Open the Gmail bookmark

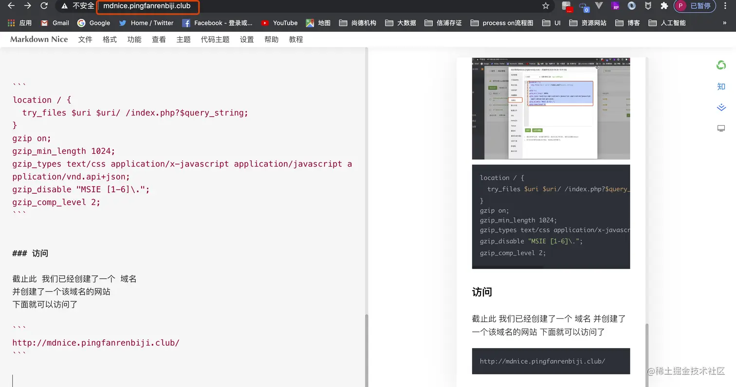click(55, 23)
